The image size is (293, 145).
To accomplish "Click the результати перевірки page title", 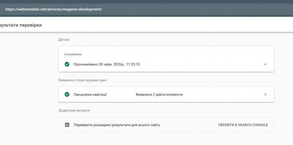I will click(x=21, y=25).
